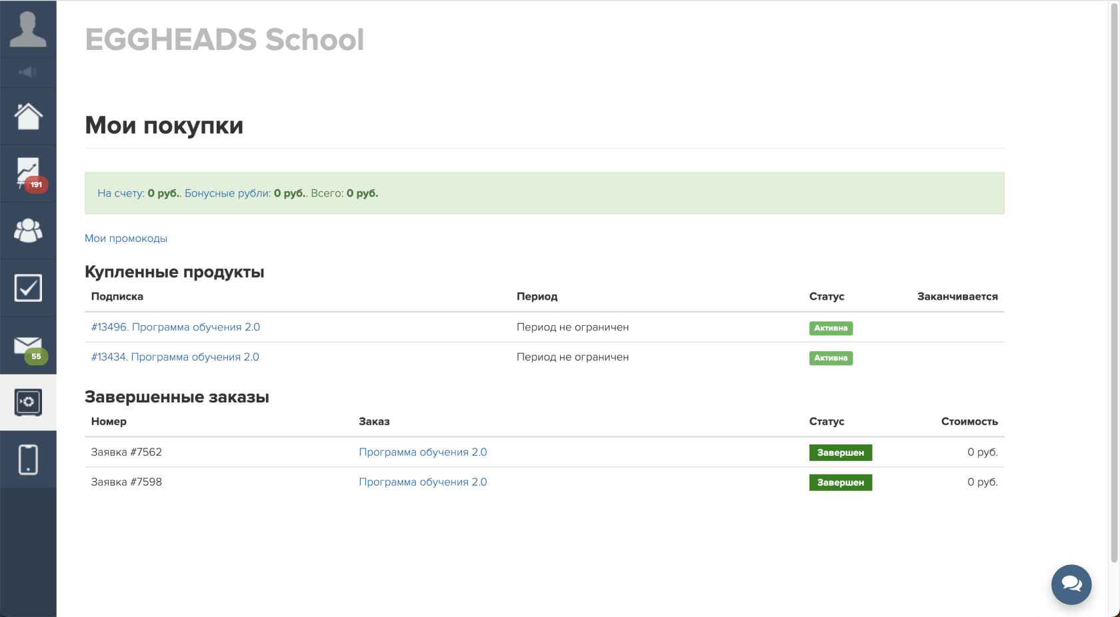Click the Заканчивается column header
This screenshot has height=617, width=1120.
pos(957,297)
